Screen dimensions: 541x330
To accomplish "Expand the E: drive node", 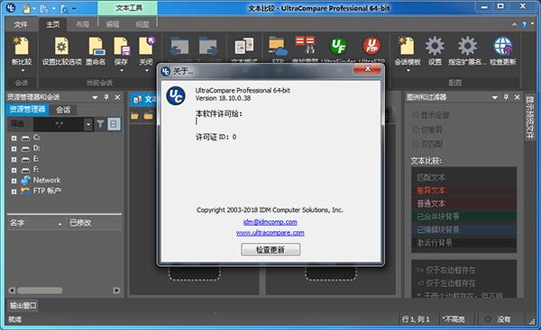I will (14, 159).
